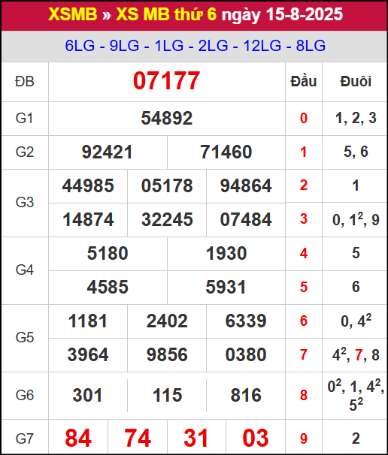
Task: Click G3 number 07484
Action: coord(246,220)
